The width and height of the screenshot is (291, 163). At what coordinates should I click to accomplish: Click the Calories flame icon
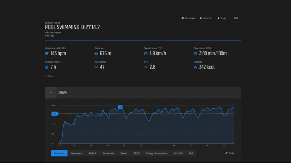click(195, 67)
